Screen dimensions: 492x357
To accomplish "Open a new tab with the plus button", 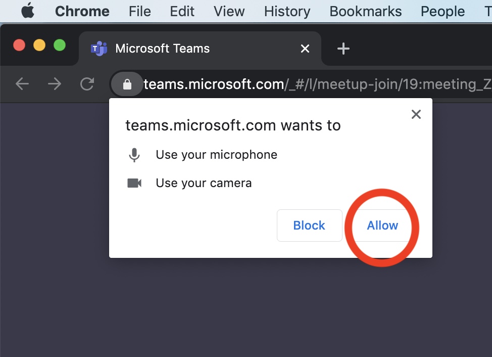I will coord(343,49).
